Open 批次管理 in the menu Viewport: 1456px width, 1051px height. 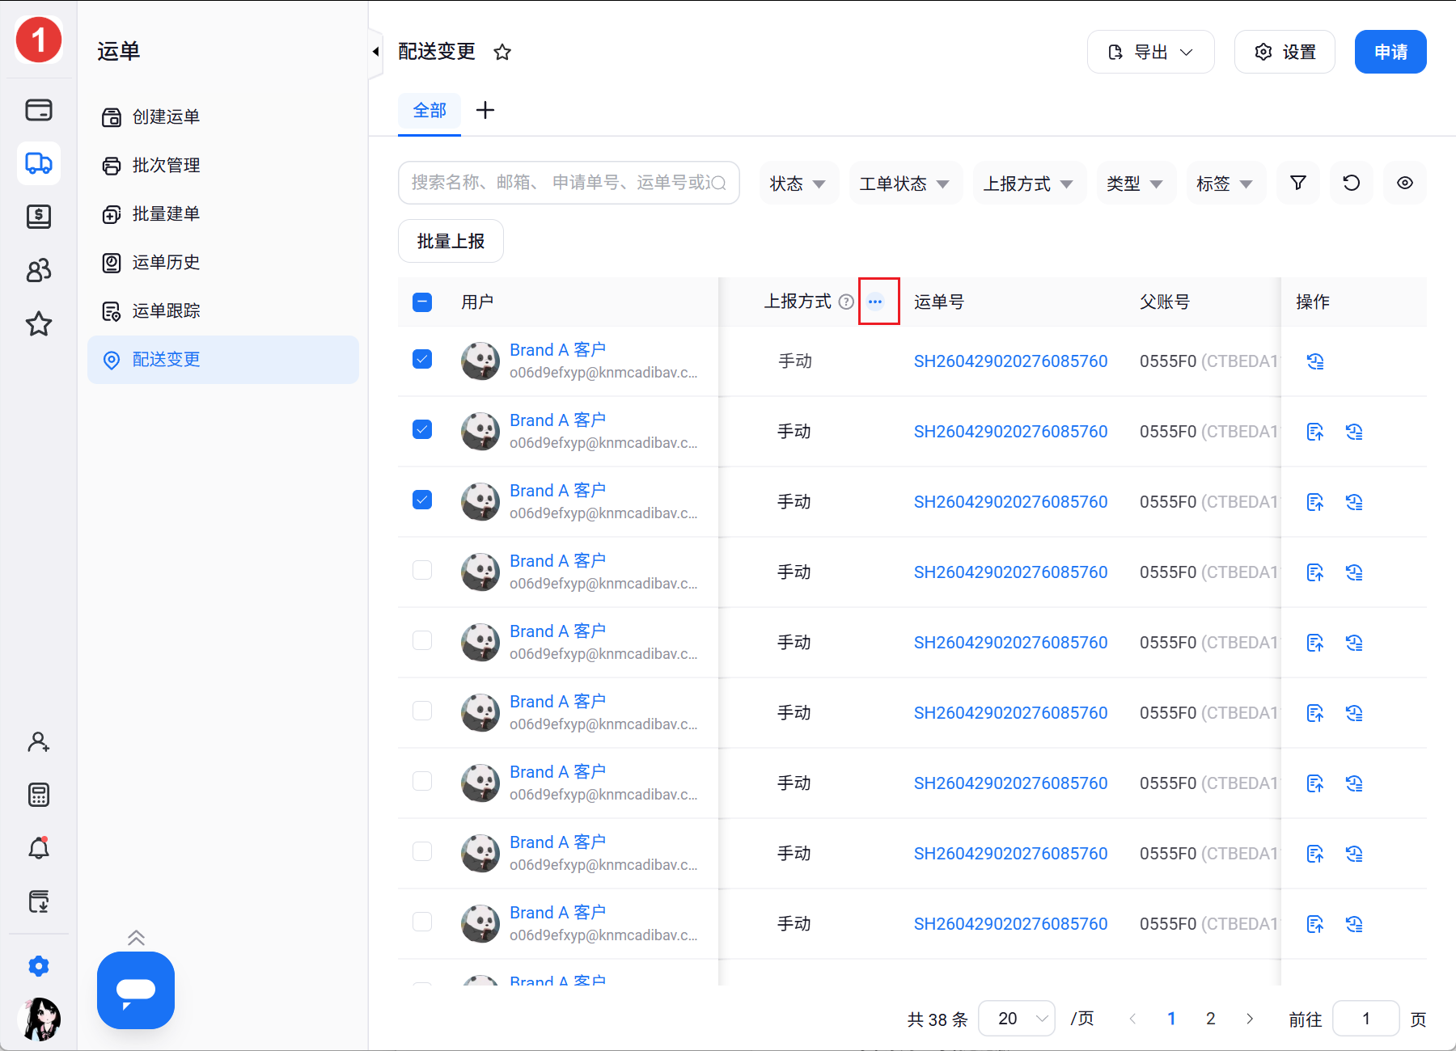(x=222, y=166)
